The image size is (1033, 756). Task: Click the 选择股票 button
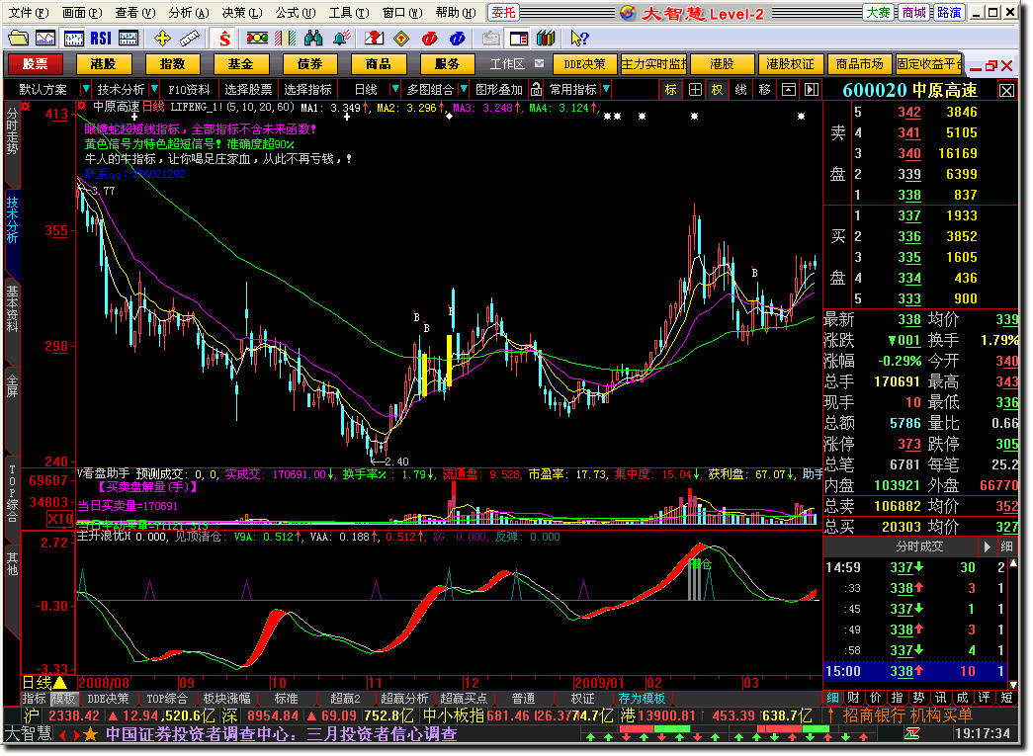pos(248,89)
